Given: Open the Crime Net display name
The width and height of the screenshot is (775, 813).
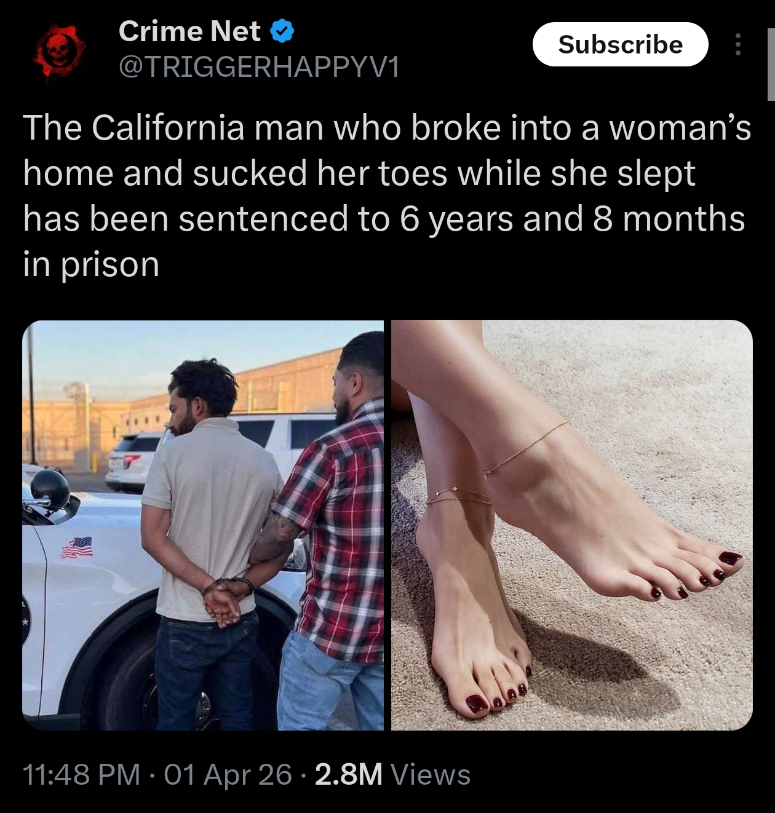Looking at the screenshot, I should pos(189,31).
